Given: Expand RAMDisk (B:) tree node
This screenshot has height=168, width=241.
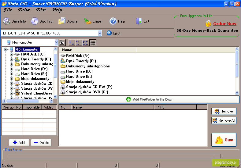Looking at the screenshot, I should (x=11, y=54).
